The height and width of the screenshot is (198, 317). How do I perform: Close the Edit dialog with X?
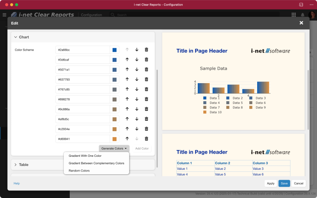[301, 23]
